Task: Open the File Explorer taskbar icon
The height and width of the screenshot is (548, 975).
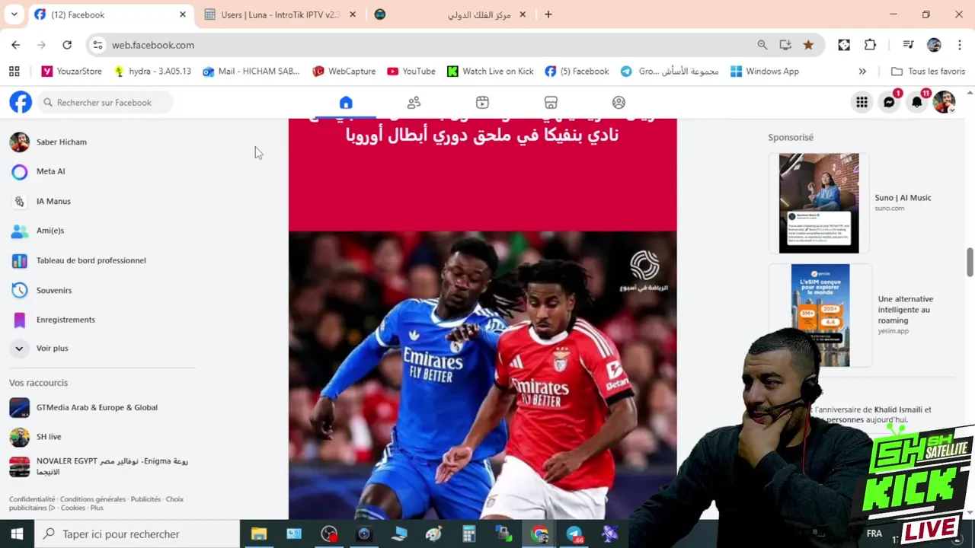Action: click(259, 534)
